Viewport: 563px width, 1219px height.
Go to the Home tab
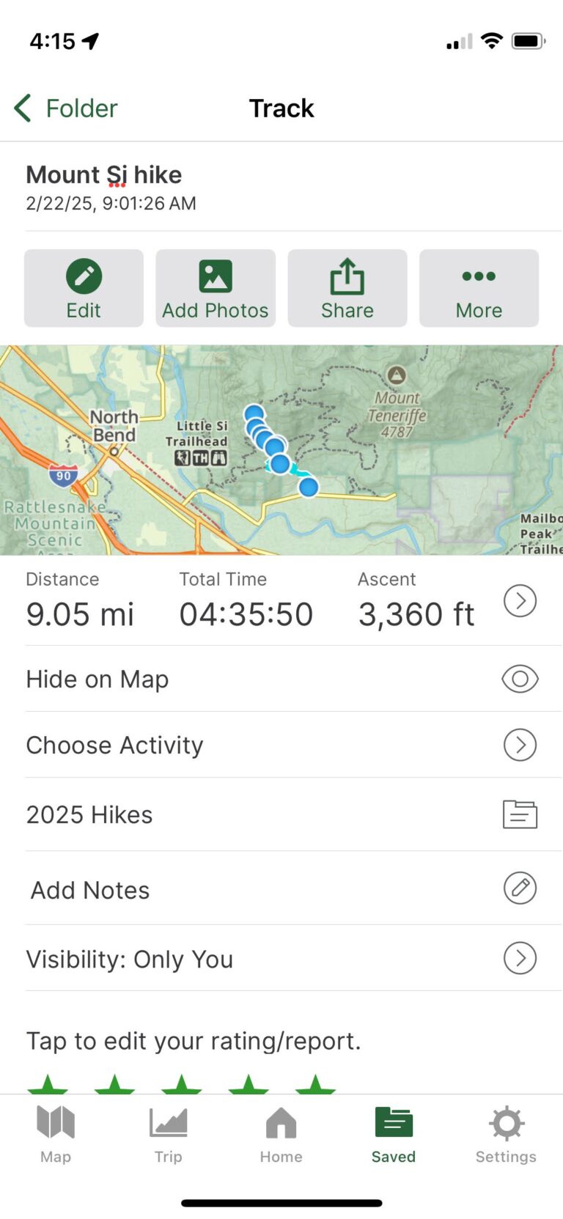click(281, 1135)
